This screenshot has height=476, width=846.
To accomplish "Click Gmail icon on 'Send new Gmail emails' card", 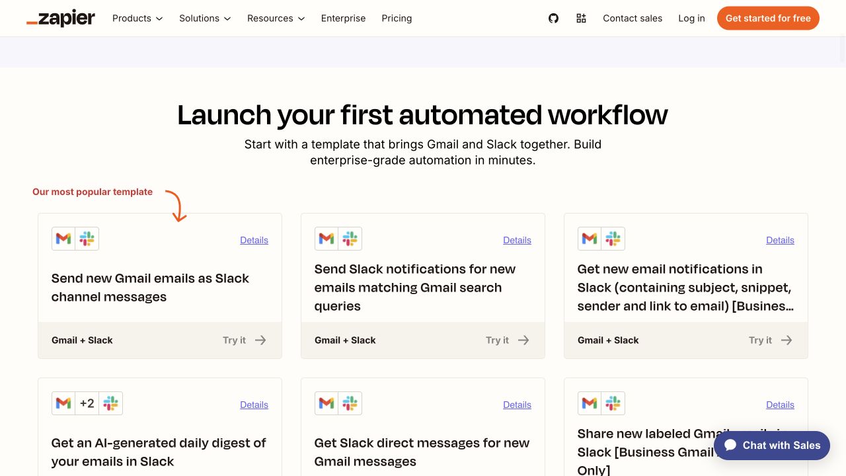I will [x=63, y=239].
